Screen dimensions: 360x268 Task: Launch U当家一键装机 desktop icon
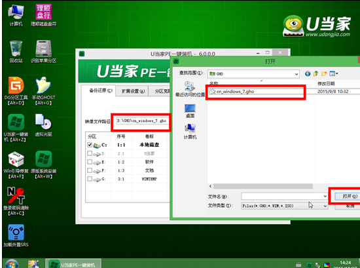(x=16, y=128)
